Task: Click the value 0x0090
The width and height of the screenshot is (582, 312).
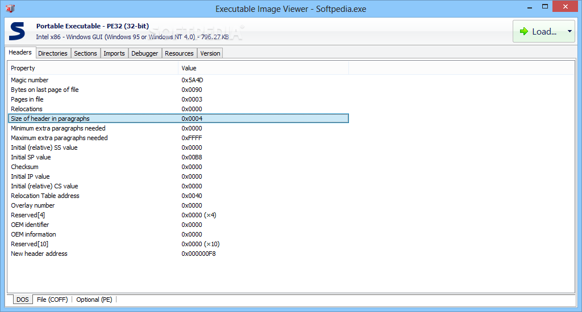Action: 192,90
